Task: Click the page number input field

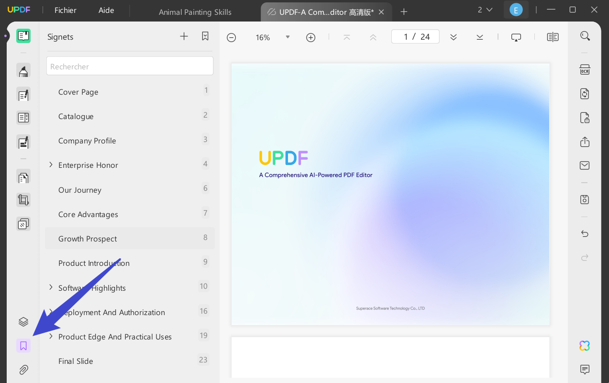Action: point(415,36)
